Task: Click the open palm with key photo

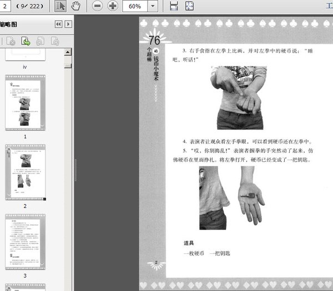Action: pos(251,195)
